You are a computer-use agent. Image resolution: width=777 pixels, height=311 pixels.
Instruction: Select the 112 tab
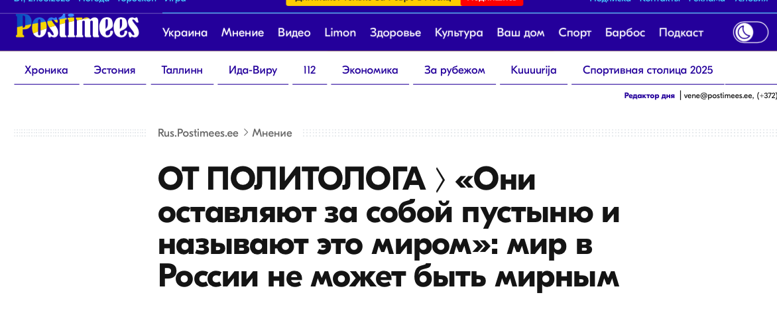[309, 70]
